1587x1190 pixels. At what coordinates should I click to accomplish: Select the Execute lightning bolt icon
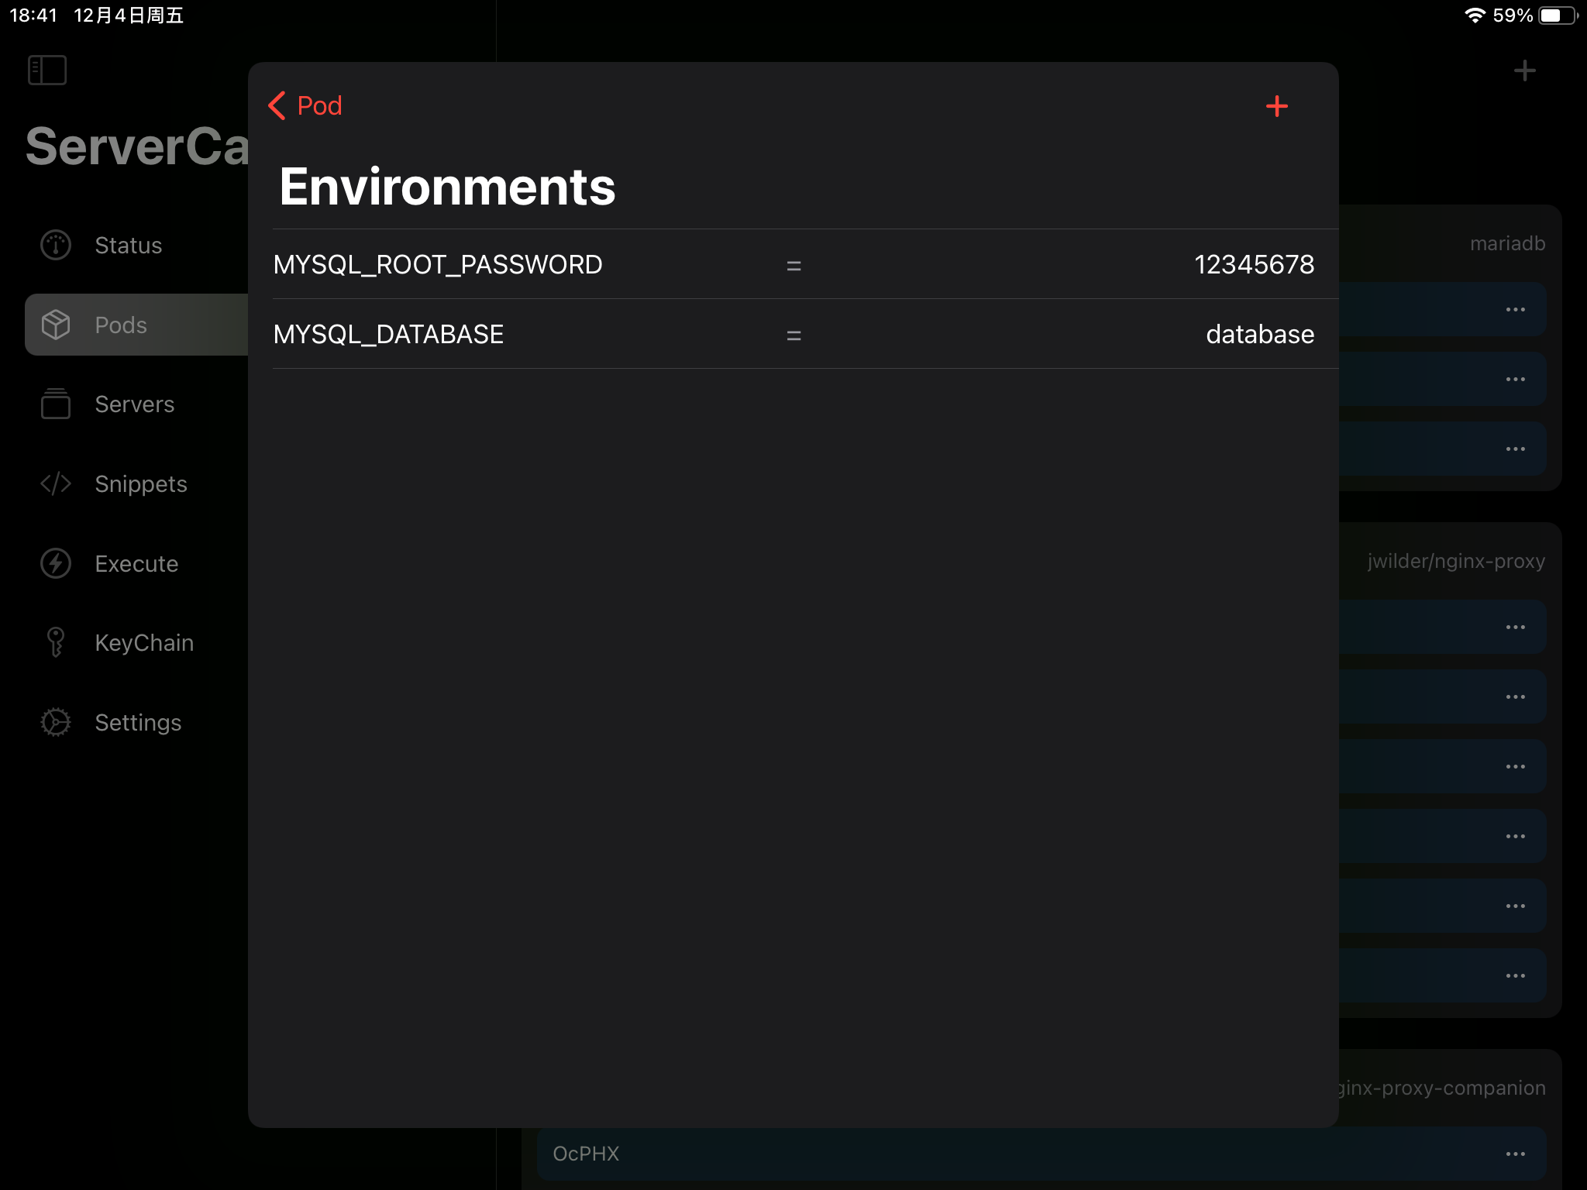coord(55,563)
